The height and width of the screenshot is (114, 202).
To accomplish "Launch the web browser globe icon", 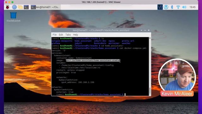I will click(x=14, y=7).
